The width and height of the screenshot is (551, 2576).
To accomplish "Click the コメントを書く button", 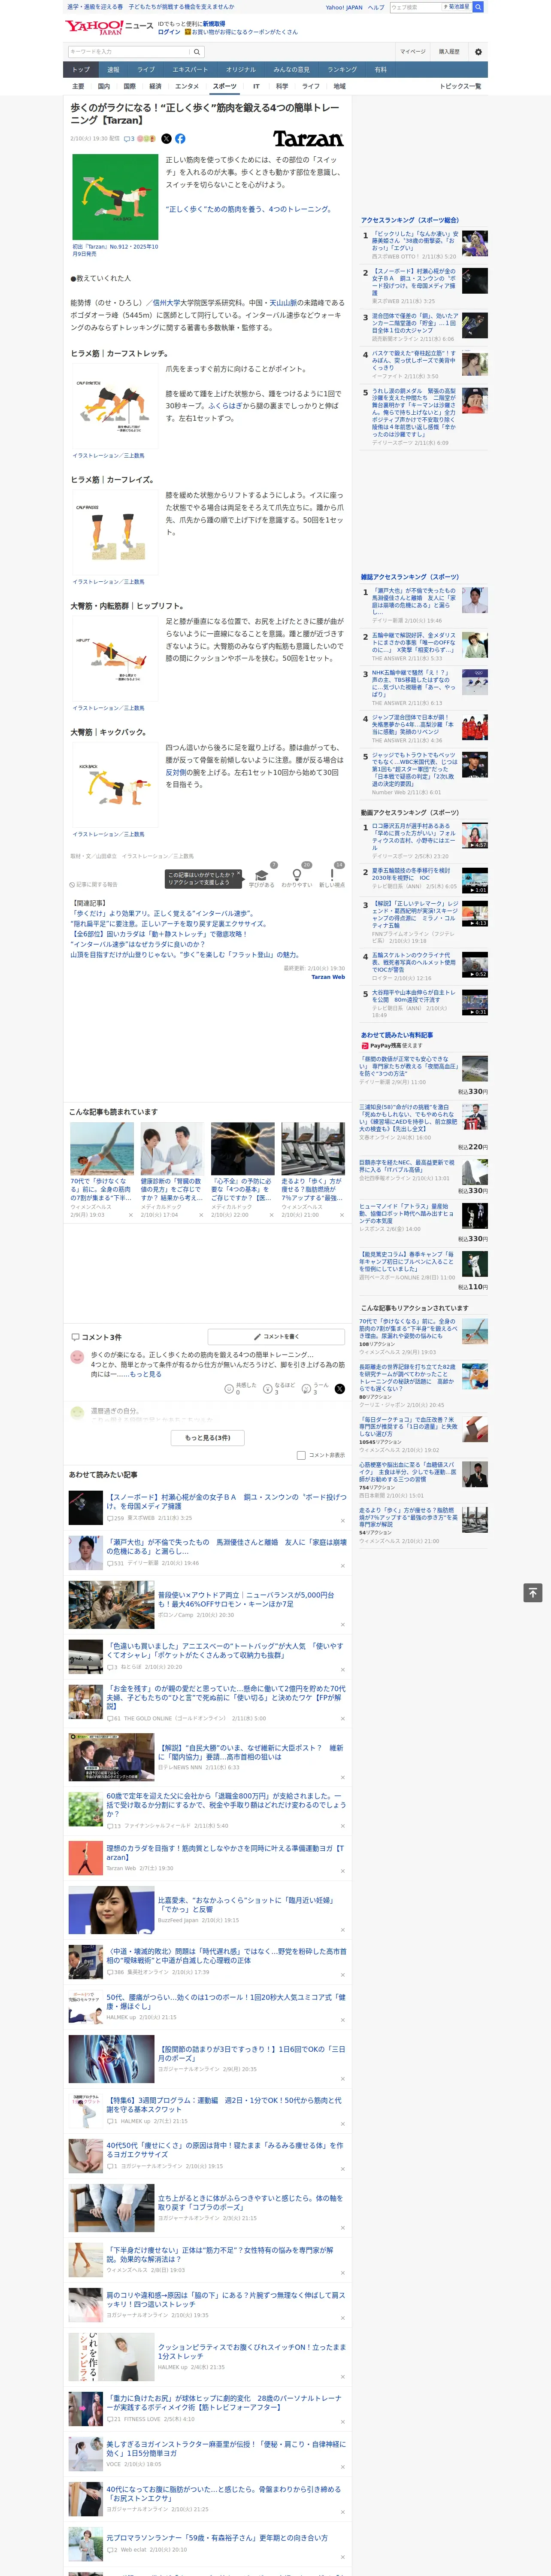I will click(x=276, y=1336).
